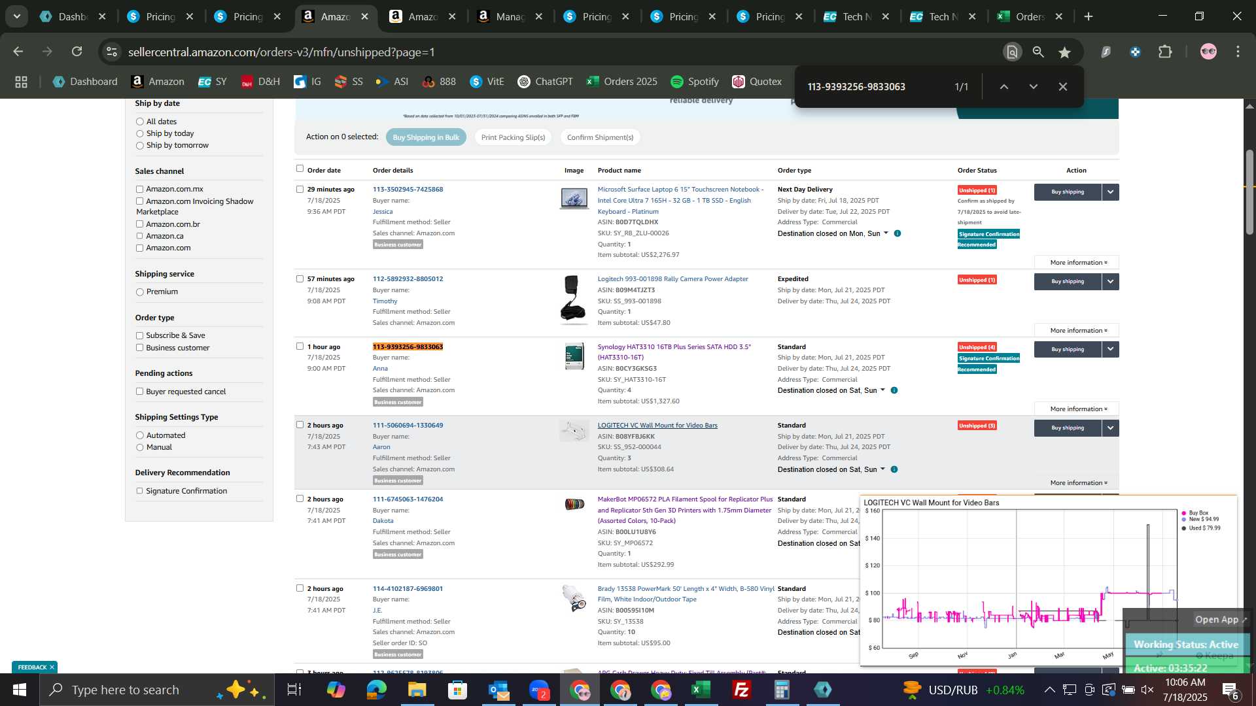Open a new browser tab

tap(1089, 17)
